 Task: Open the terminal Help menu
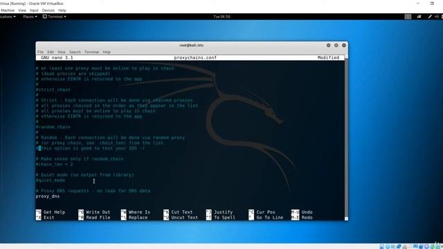point(107,52)
